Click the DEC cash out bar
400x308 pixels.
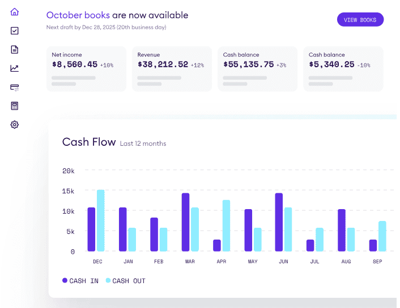click(x=101, y=221)
